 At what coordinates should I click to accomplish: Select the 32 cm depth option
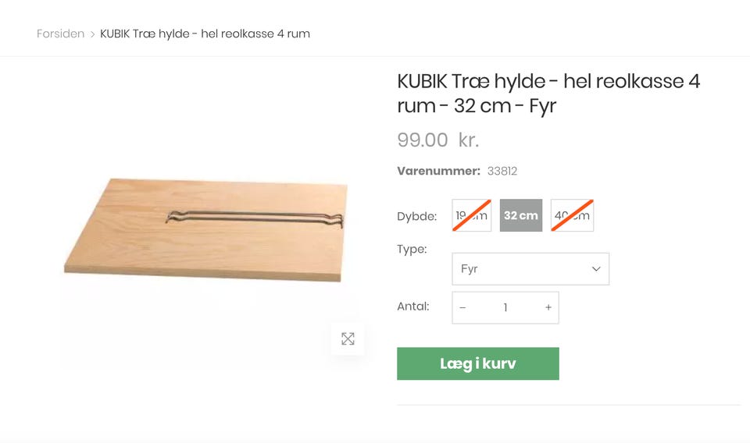click(x=521, y=215)
